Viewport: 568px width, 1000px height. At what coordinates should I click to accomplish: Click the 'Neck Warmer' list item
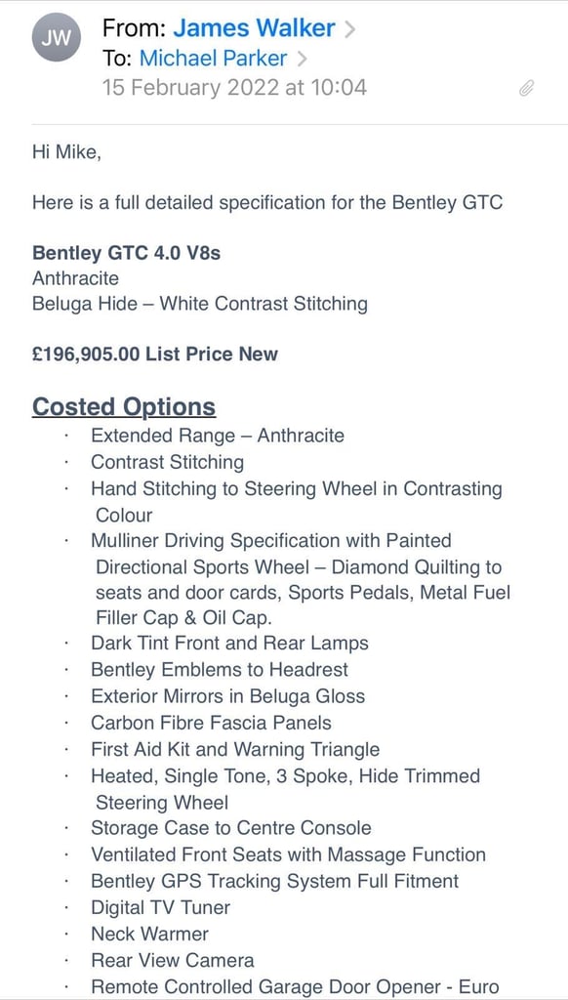(149, 934)
